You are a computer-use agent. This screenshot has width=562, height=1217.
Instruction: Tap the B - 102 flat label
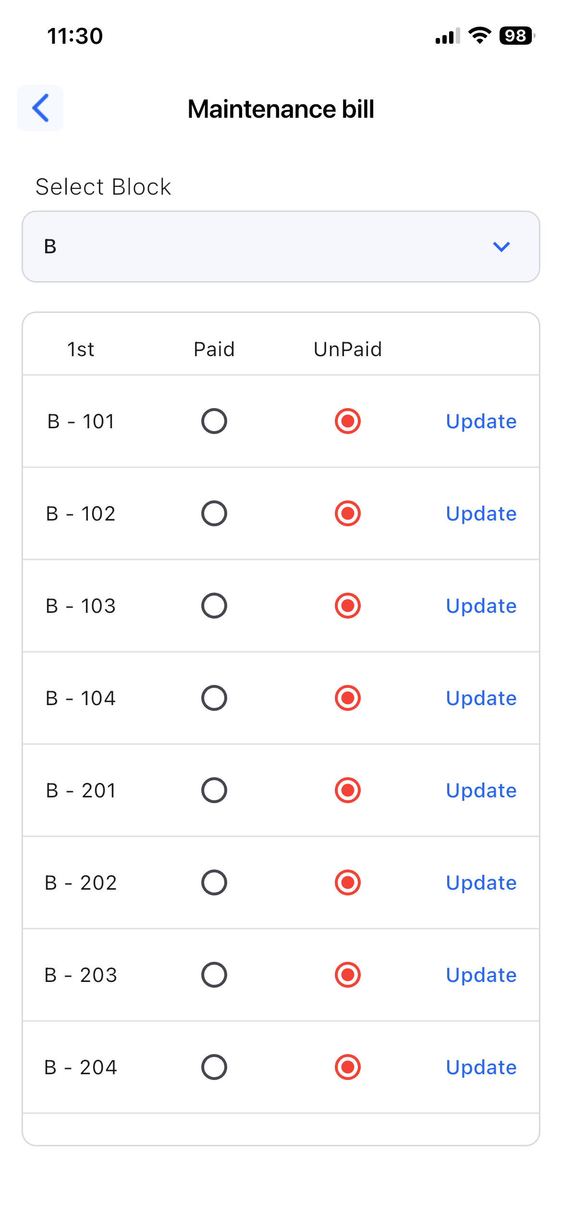point(81,514)
